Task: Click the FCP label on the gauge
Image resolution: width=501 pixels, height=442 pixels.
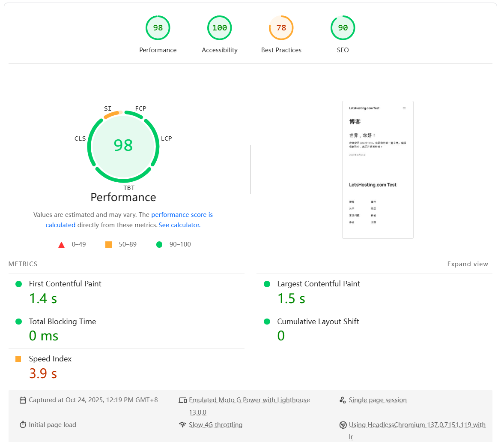Action: point(140,108)
